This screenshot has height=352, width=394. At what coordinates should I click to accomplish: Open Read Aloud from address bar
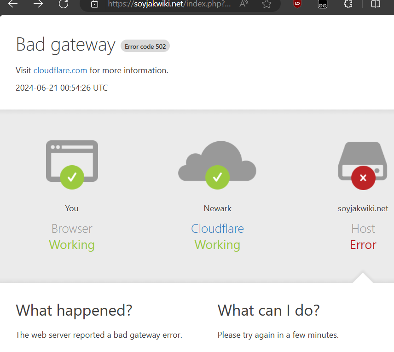click(x=244, y=4)
